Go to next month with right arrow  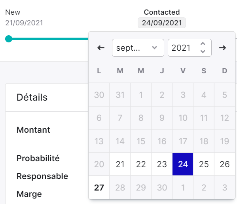222,48
